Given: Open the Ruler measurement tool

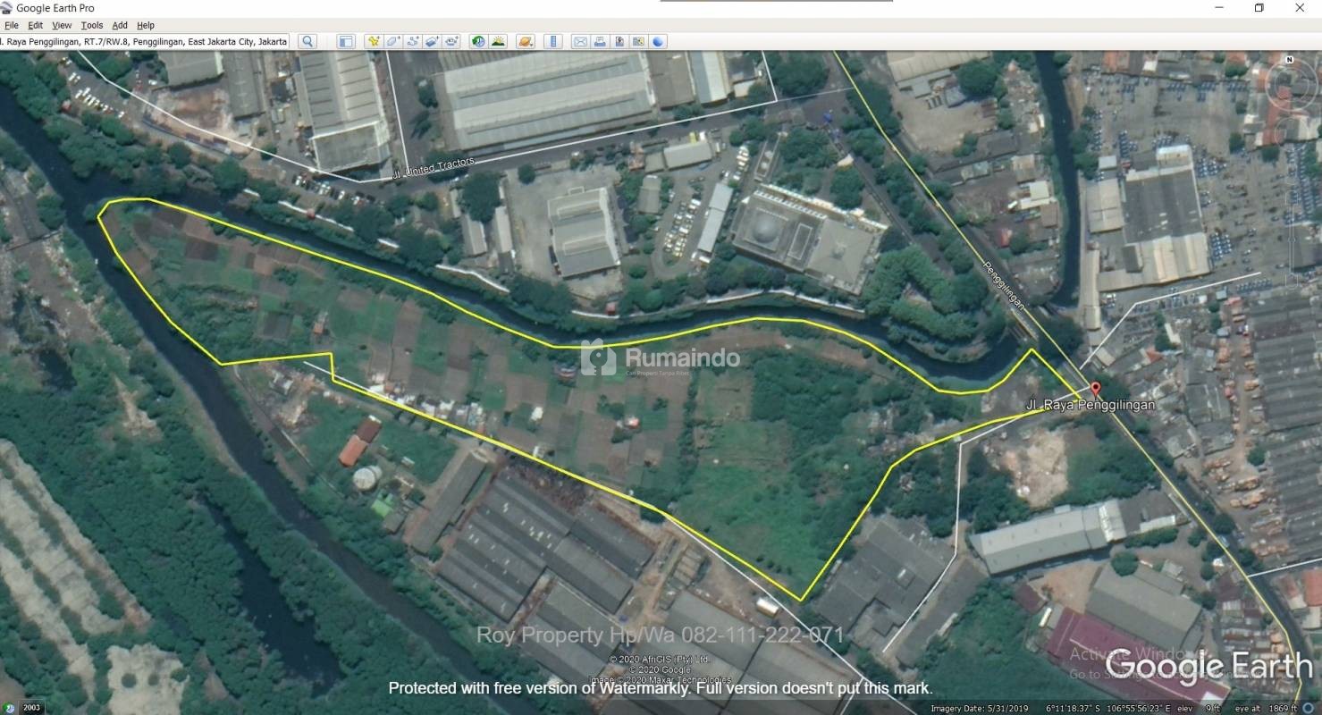Looking at the screenshot, I should 553,41.
